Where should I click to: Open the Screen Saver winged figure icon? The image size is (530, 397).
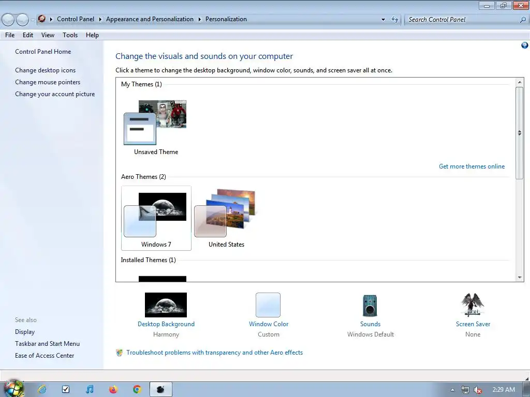tap(473, 305)
